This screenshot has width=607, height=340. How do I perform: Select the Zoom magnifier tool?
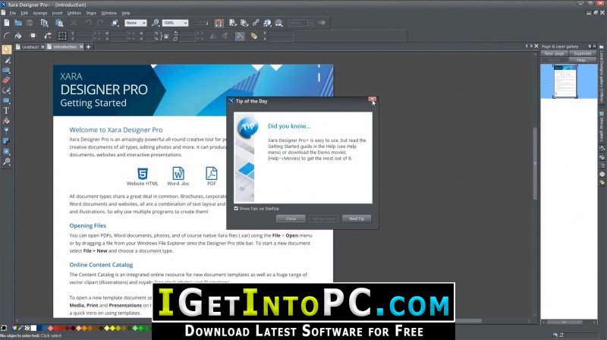(6, 162)
